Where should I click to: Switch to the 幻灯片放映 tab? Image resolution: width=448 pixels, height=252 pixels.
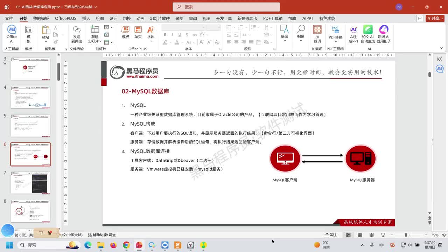pos(160,19)
